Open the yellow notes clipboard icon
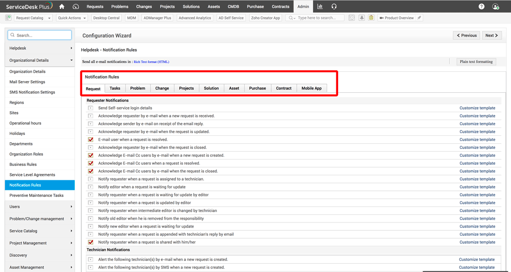 point(371,18)
